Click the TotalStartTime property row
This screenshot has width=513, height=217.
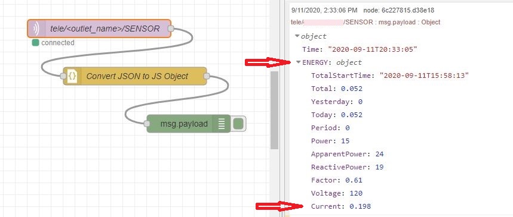tap(390, 76)
